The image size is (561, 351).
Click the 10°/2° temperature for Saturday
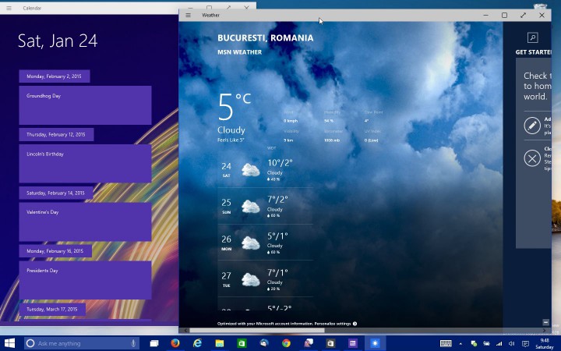pyautogui.click(x=280, y=163)
